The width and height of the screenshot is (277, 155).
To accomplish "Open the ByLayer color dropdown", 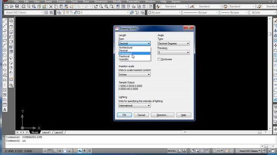I will point(164,12).
